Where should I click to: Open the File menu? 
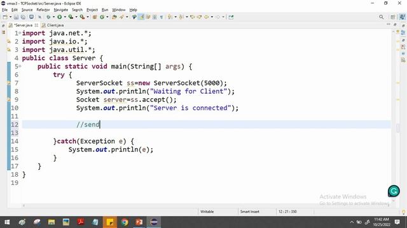point(4,10)
